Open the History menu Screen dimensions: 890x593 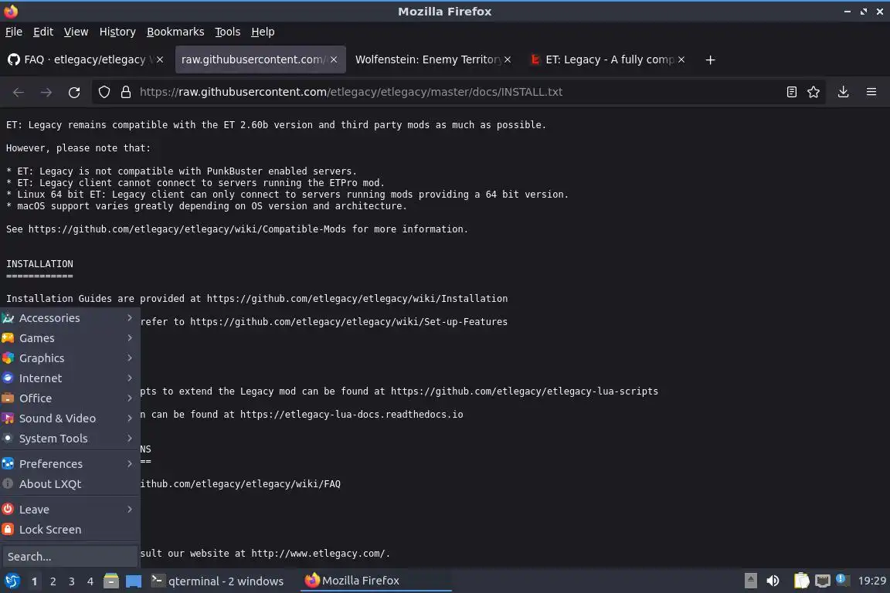coord(117,32)
